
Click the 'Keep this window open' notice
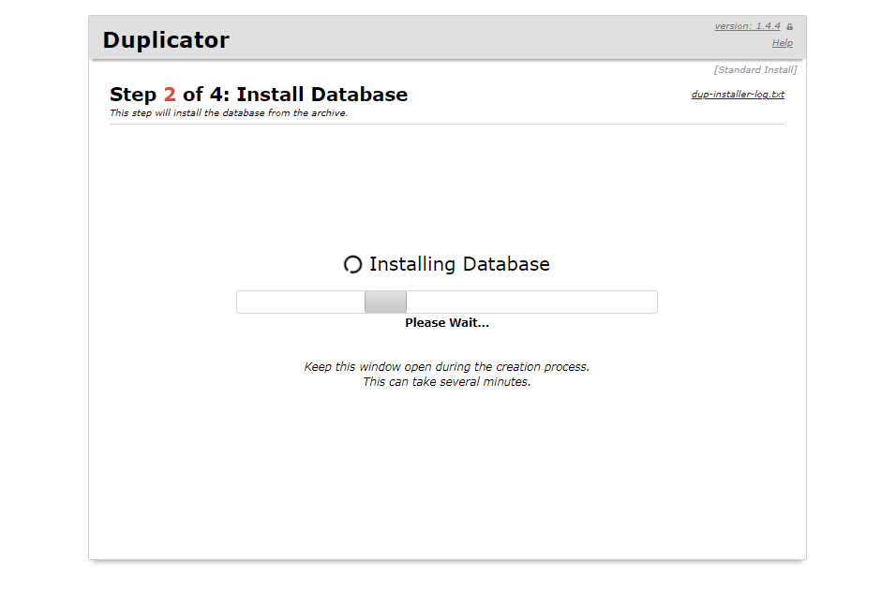[447, 367]
